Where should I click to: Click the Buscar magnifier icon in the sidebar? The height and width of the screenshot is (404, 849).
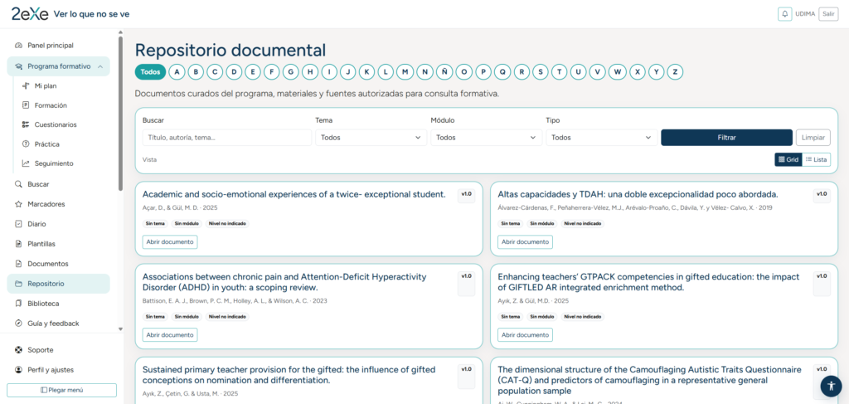point(18,184)
